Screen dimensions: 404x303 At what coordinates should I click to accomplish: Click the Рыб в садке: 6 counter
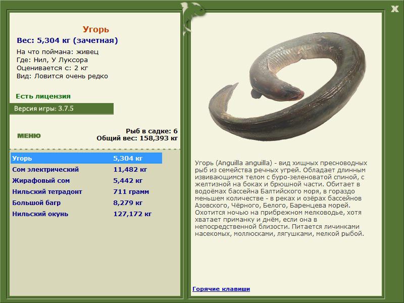click(151, 131)
